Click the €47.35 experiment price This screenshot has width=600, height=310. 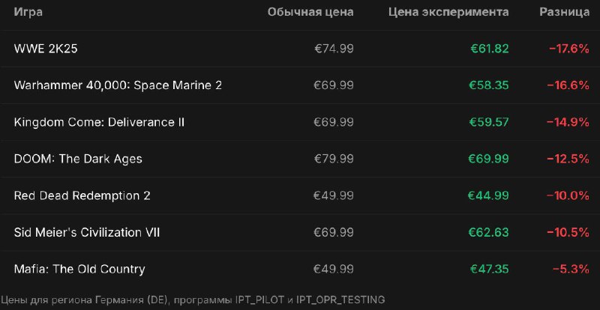[489, 269]
